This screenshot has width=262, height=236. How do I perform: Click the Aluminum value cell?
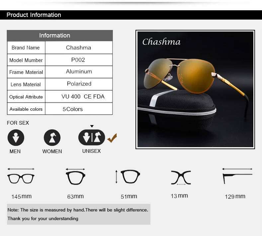point(79,72)
